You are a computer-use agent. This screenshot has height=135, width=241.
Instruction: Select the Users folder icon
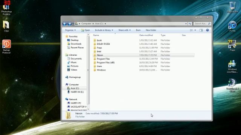95,66
